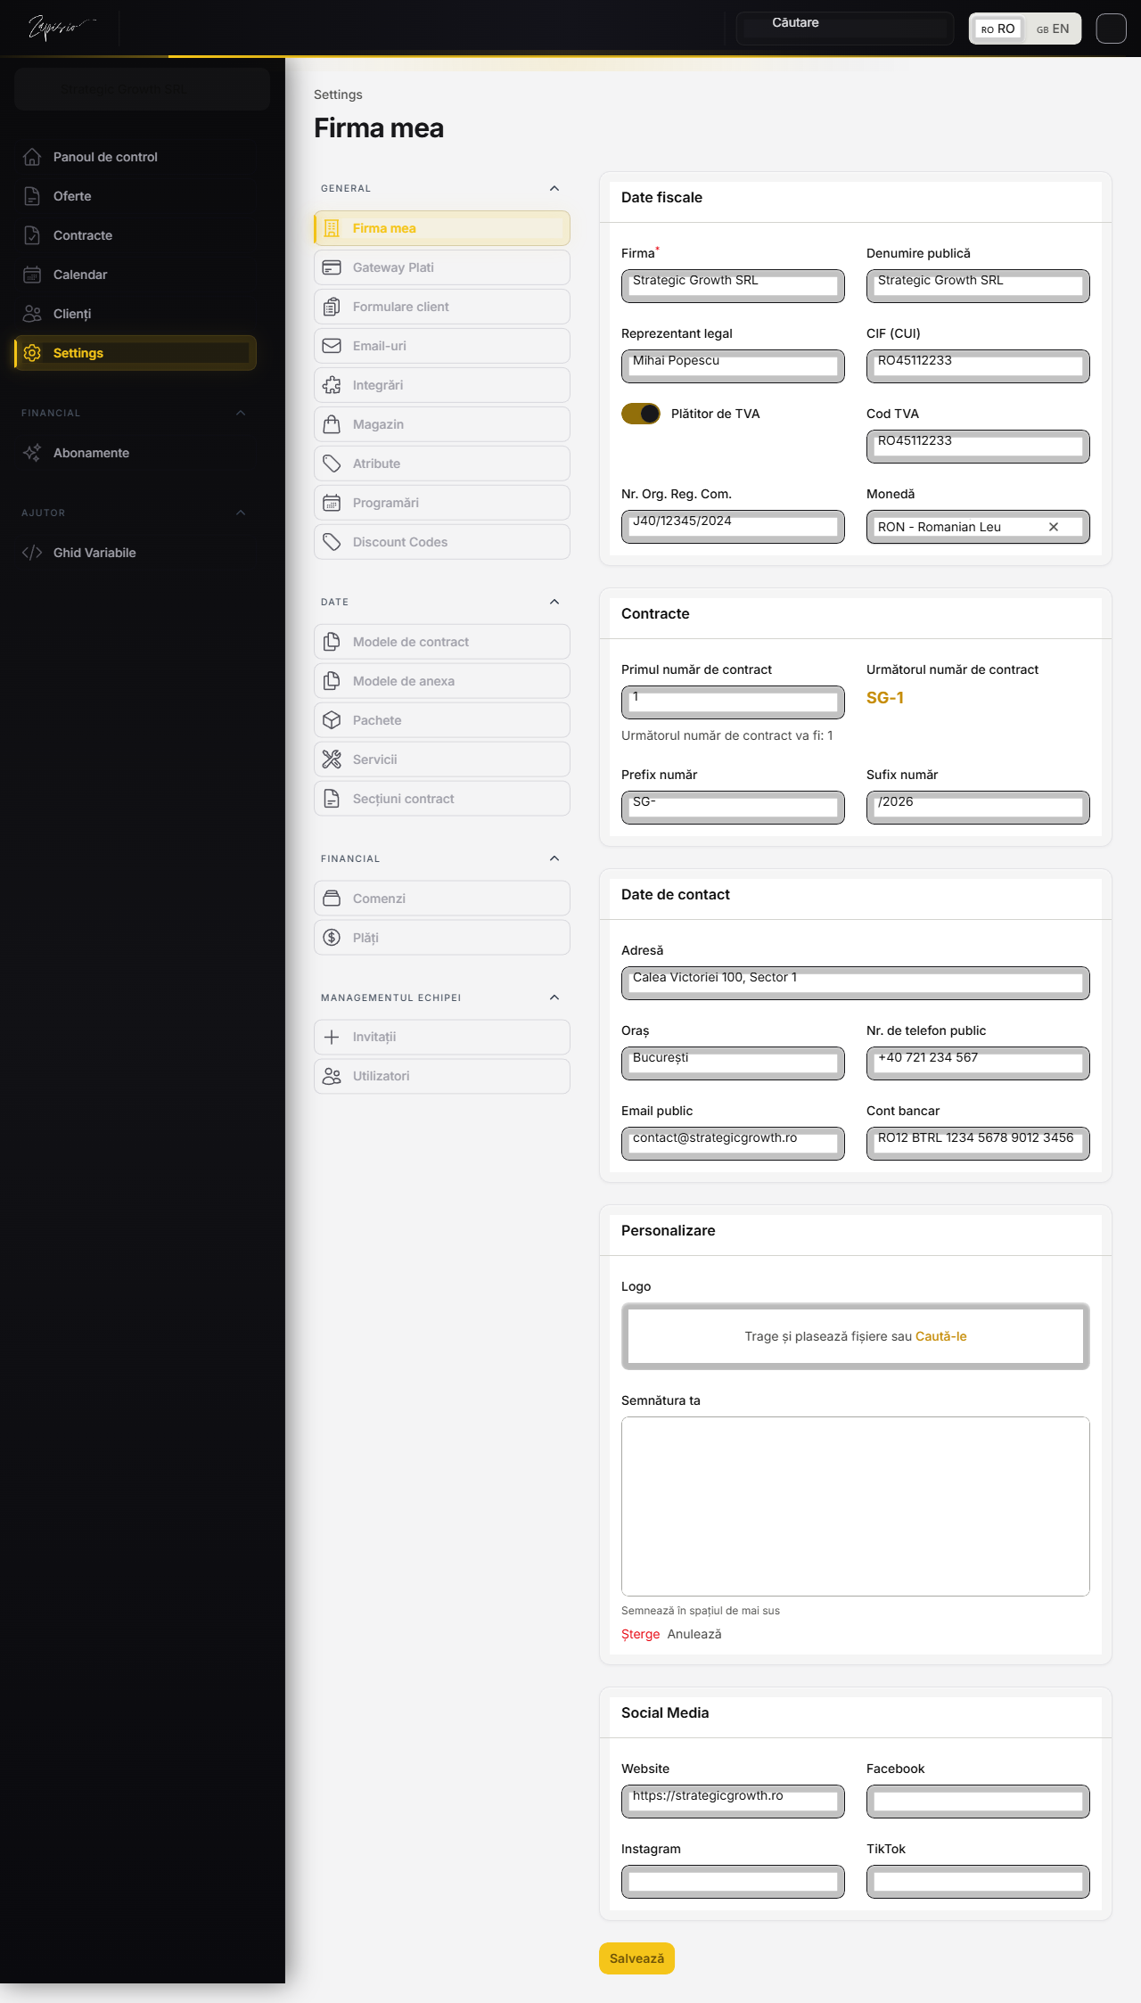
Task: Click the Email-uri envelope icon
Action: 332,346
